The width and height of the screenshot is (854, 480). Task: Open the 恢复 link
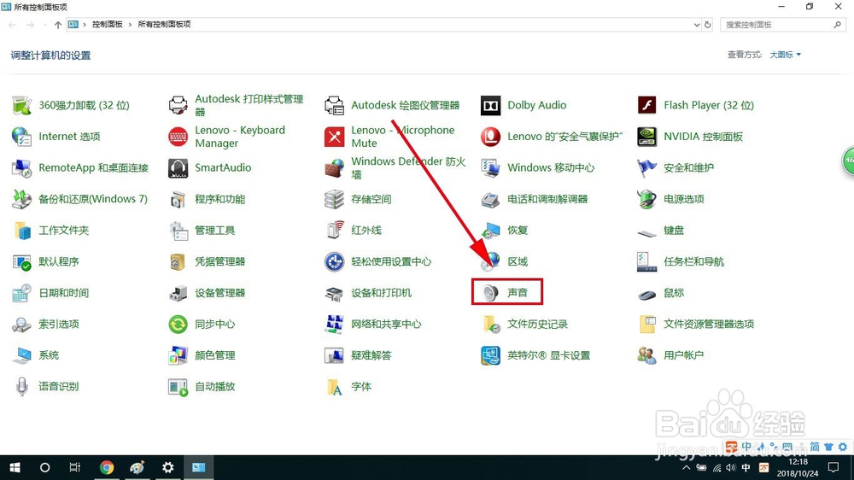[x=518, y=230]
